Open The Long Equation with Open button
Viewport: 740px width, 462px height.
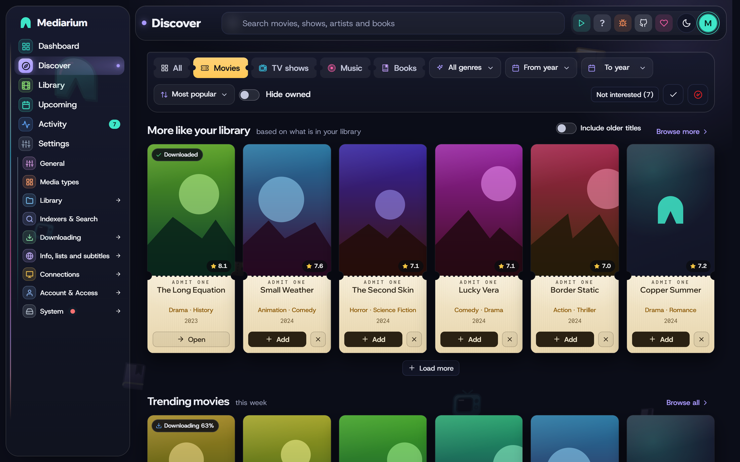pyautogui.click(x=191, y=339)
